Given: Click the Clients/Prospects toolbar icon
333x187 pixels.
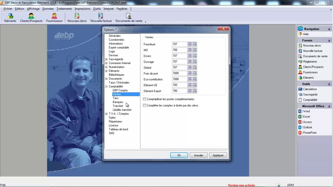Looking at the screenshot, I should [x=31, y=18].
